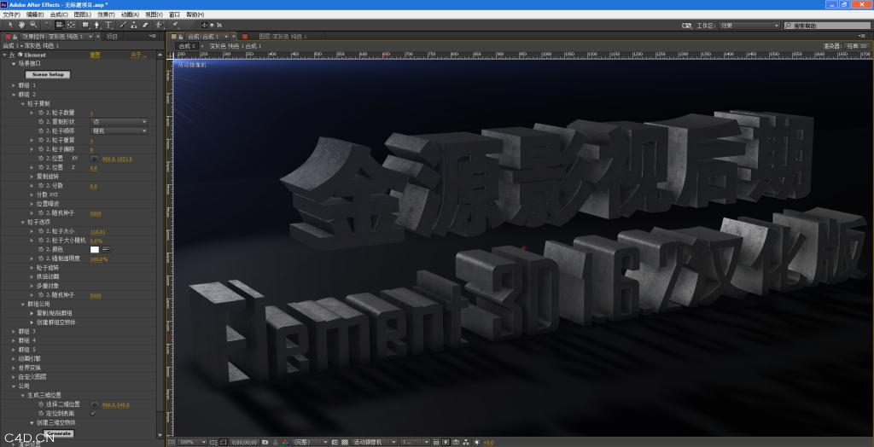Toggle stopwatch for 2. 粒子大小

pyautogui.click(x=41, y=231)
